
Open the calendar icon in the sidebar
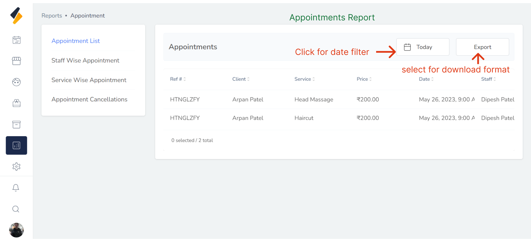(16, 40)
